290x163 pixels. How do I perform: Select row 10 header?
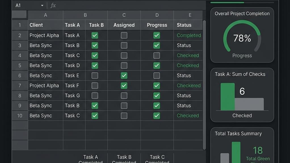20,116
